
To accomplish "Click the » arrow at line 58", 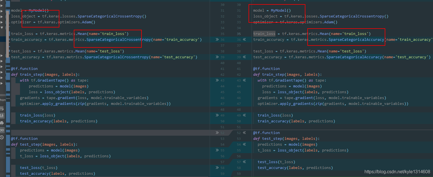I will click(x=217, y=168).
